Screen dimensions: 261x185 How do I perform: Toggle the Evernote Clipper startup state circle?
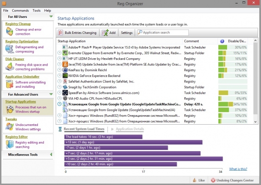point(60,53)
